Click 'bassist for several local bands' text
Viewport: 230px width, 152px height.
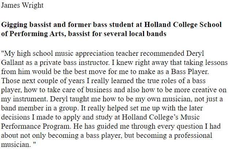pos(117,34)
